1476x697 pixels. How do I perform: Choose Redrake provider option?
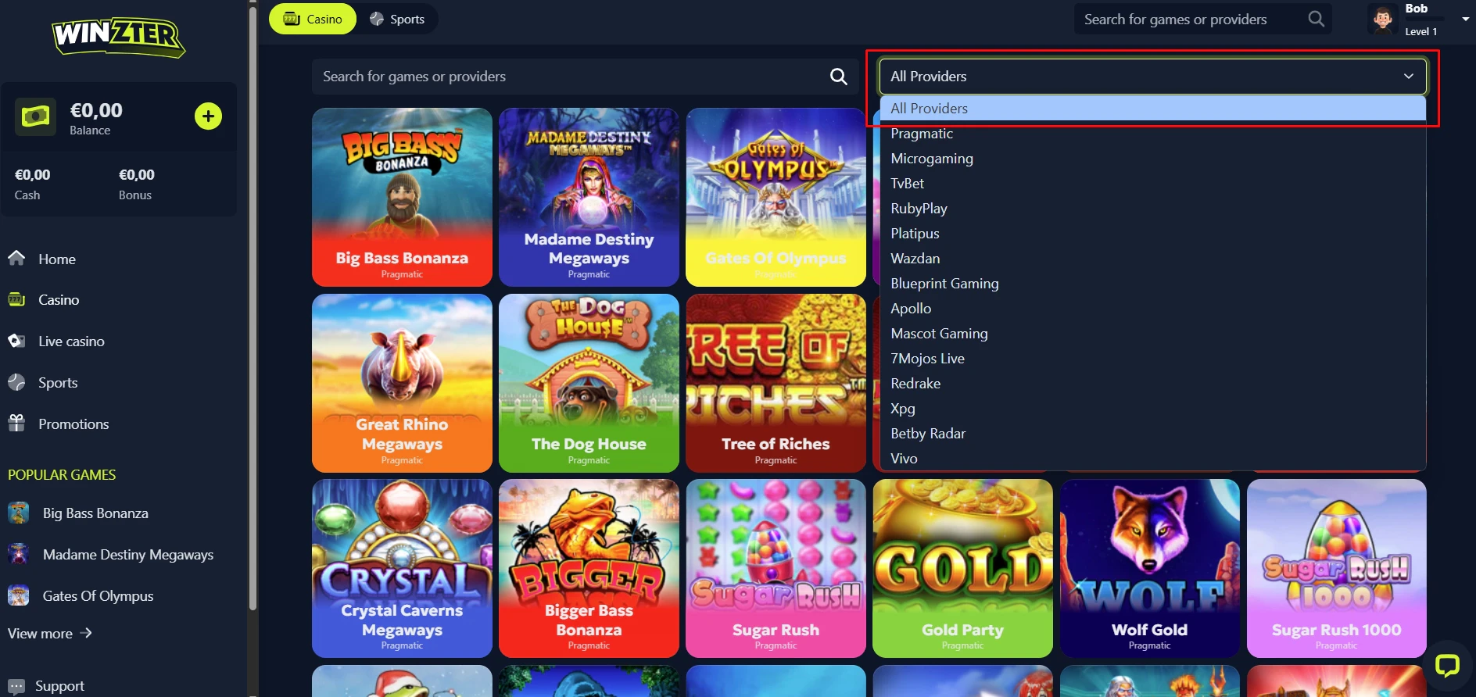1153,384
